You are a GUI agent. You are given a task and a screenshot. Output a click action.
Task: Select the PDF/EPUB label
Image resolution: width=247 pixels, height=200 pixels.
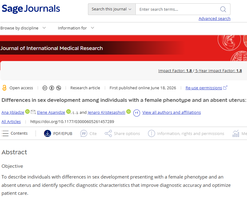(x=63, y=134)
